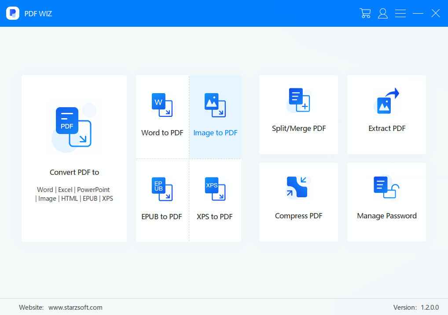Close the PDF WIZ window
The image size is (448, 315).
[435, 14]
